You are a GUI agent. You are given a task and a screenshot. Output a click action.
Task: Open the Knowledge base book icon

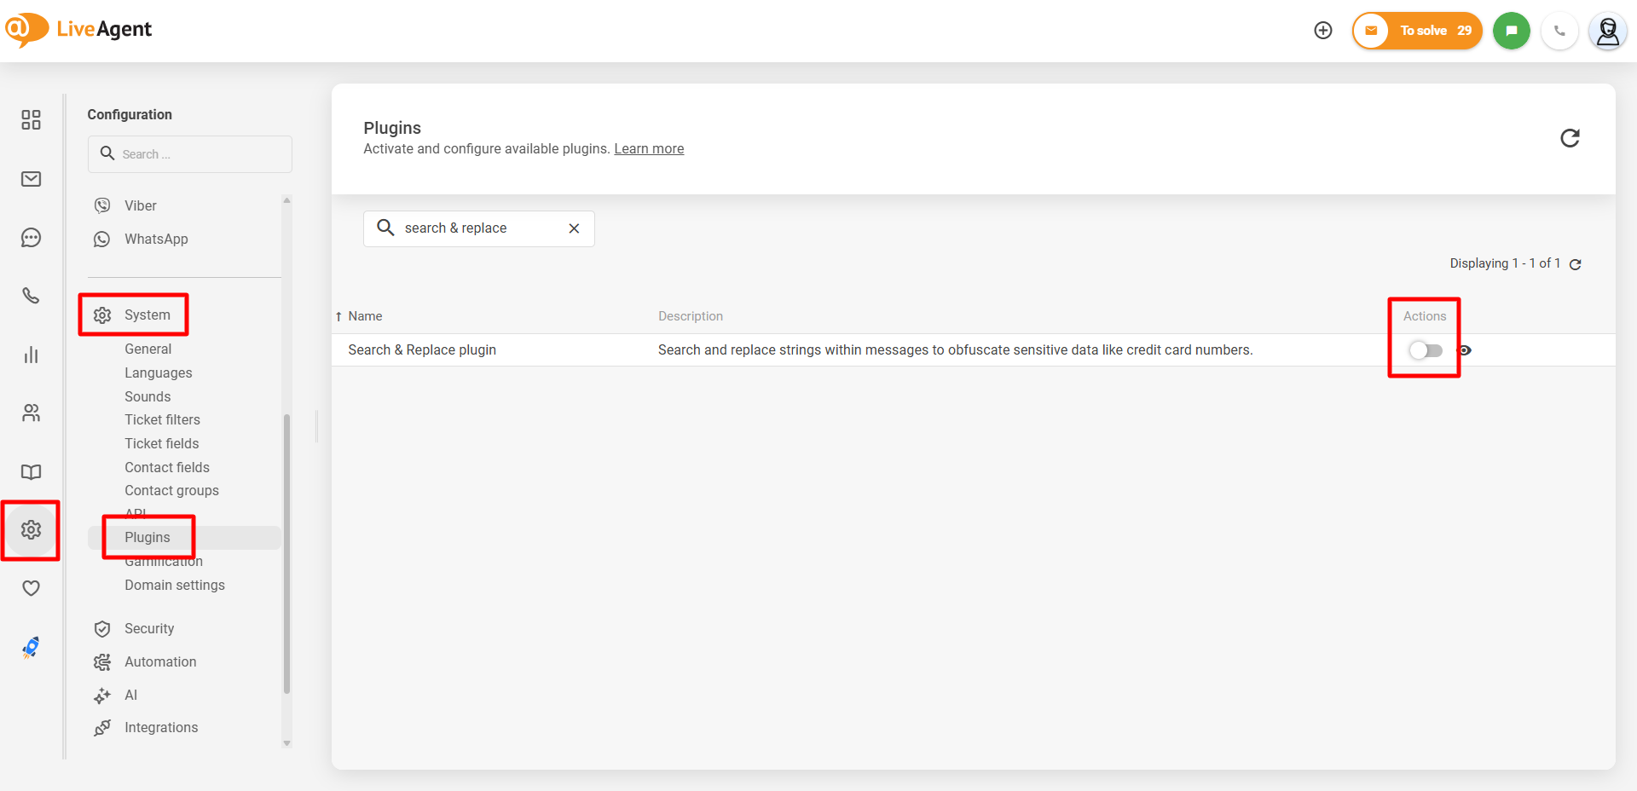point(32,472)
